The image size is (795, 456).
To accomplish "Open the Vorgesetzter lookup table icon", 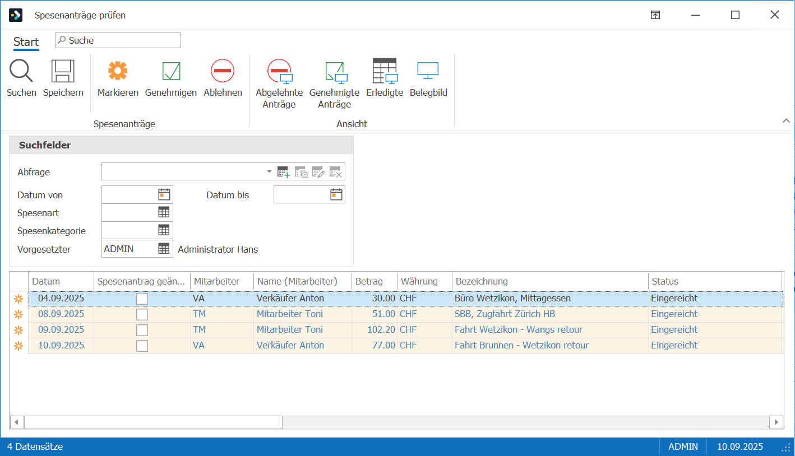I will tap(164, 249).
